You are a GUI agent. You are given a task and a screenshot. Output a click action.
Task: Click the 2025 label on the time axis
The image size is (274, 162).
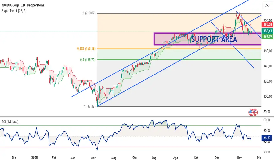pos(35,158)
